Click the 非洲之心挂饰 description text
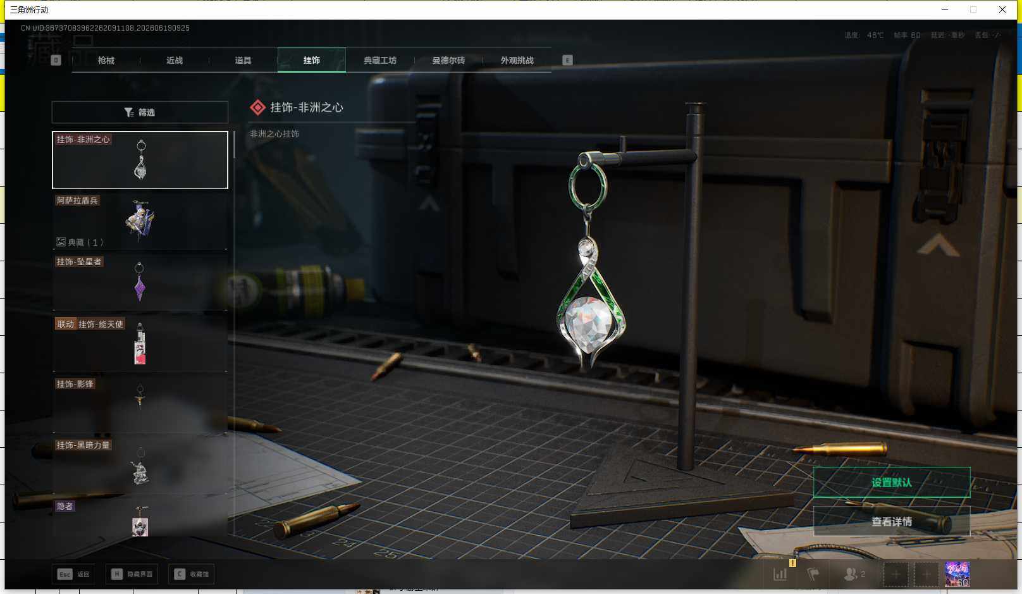1022x594 pixels. coord(274,134)
